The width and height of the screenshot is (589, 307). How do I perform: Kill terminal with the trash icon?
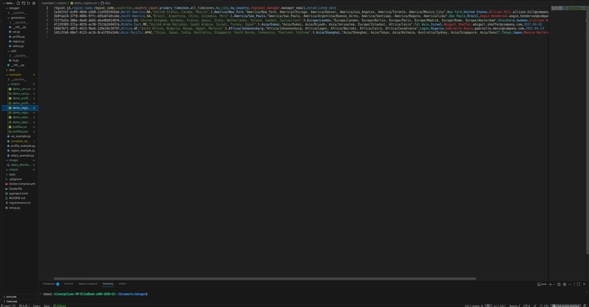pos(565,284)
